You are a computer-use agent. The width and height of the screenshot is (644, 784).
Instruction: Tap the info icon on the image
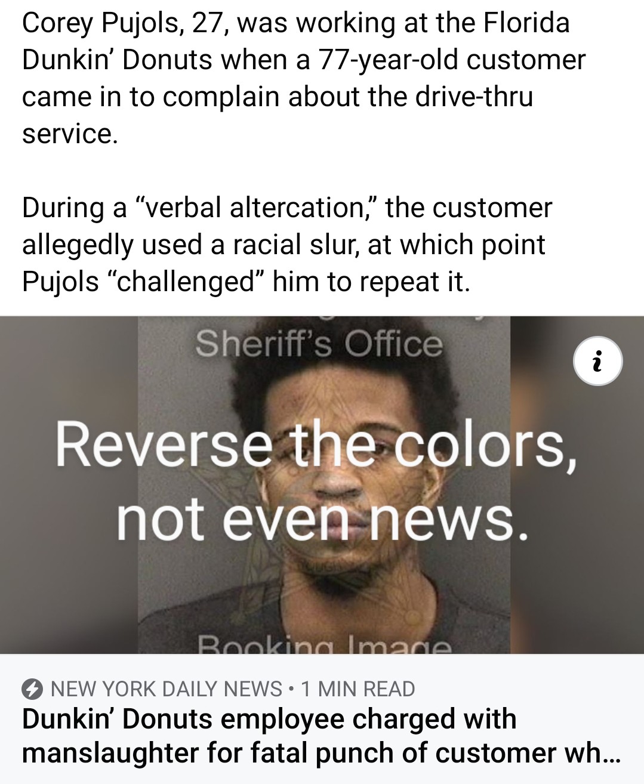(597, 361)
